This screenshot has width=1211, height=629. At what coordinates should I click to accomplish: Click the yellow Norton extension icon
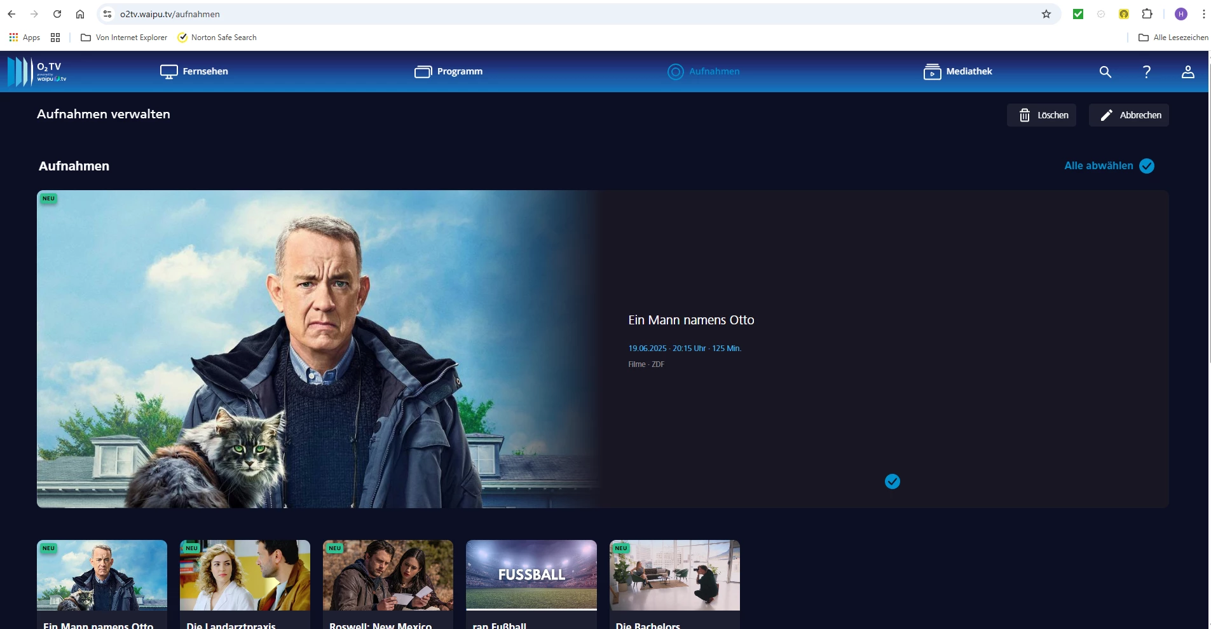[1124, 14]
